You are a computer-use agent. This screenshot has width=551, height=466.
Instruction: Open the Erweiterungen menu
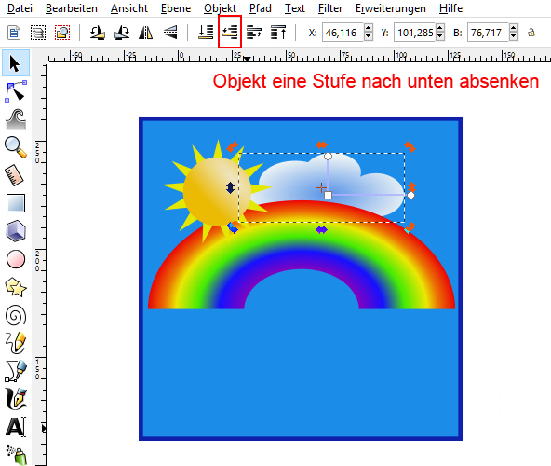(x=390, y=8)
